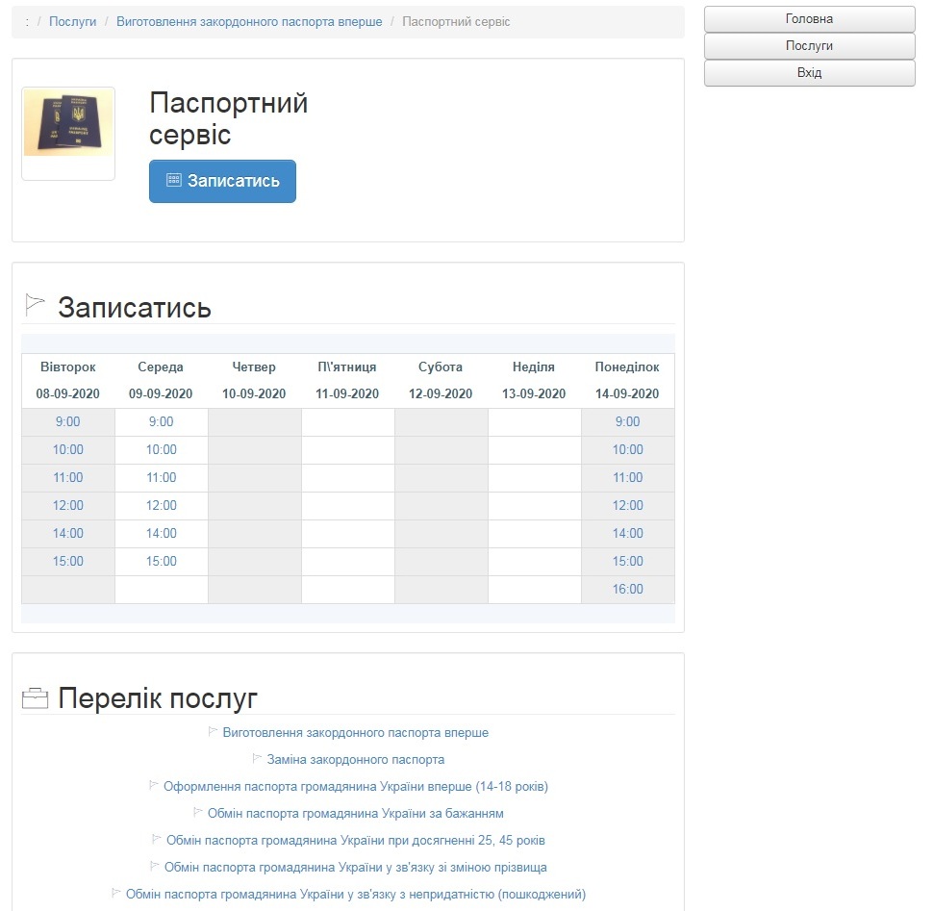Click flag icon before Заміна закордонного паспорта
This screenshot has height=911, width=933.
coord(257,758)
